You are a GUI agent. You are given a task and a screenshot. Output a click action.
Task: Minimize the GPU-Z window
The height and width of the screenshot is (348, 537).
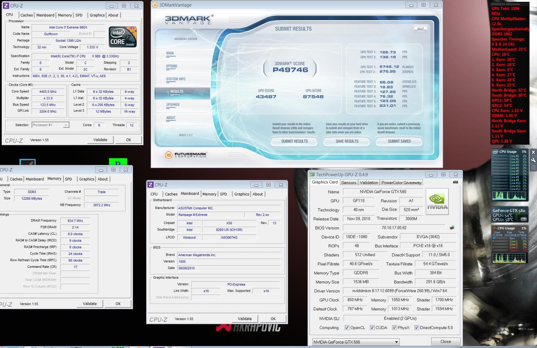pyautogui.click(x=431, y=174)
